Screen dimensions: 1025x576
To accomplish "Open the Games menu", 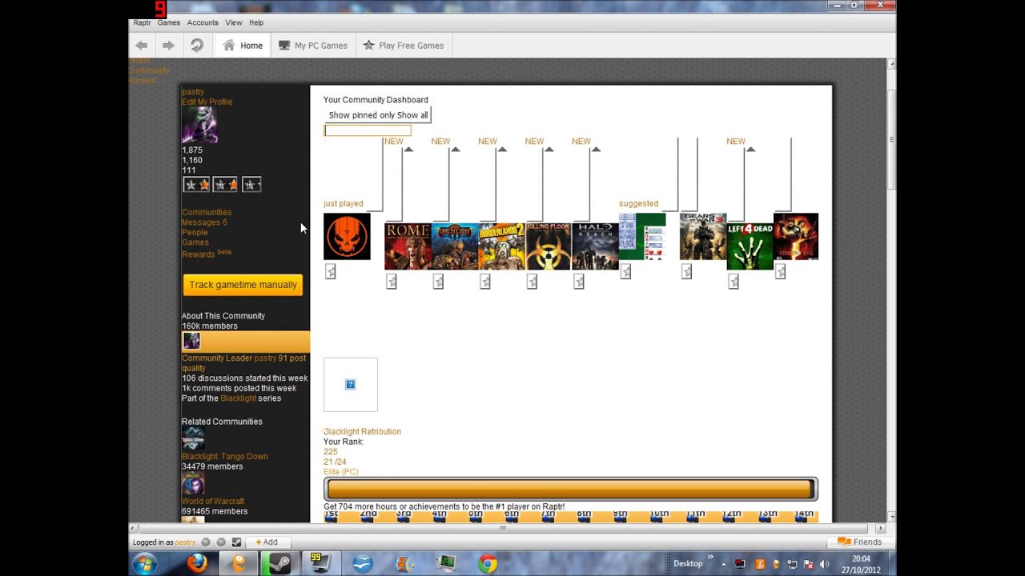I will pyautogui.click(x=169, y=22).
